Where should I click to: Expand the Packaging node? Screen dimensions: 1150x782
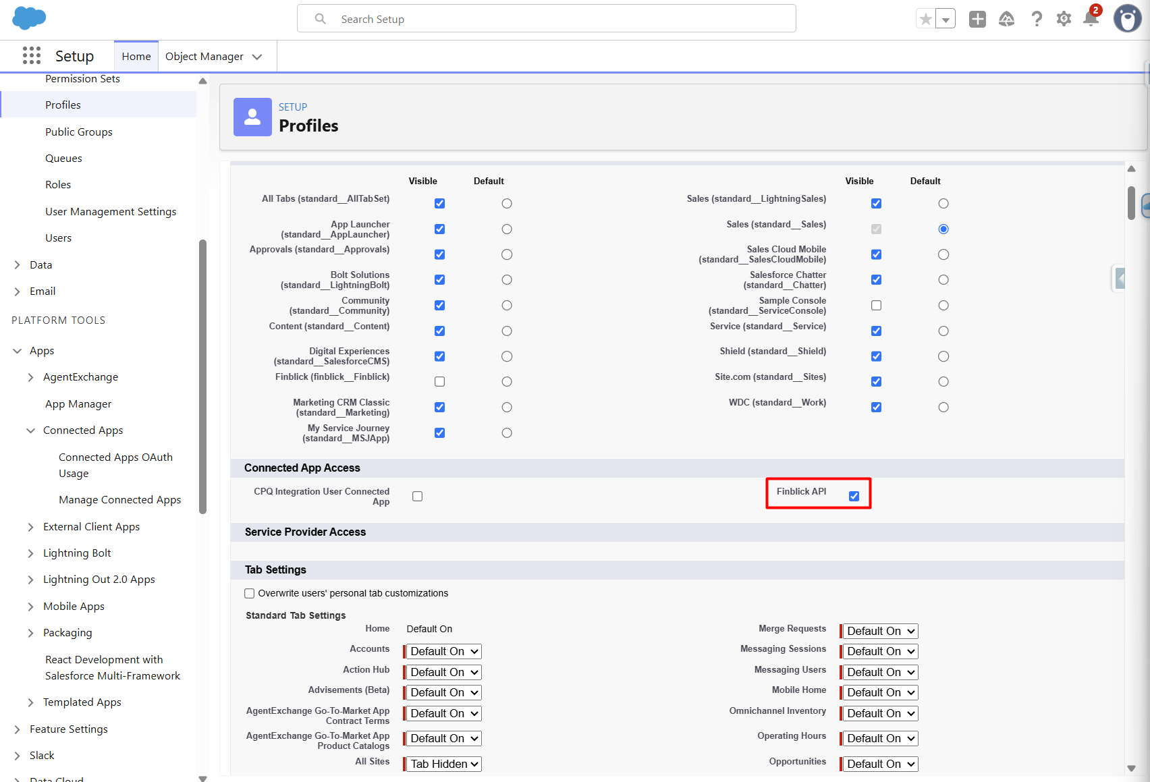coord(30,633)
